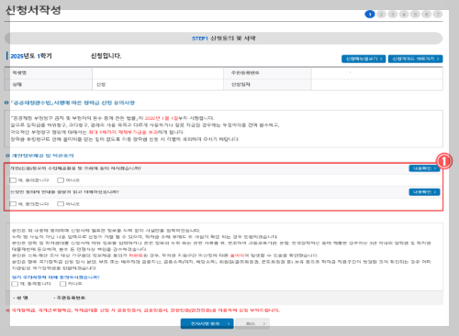Click the 신청일자 header cell in table
Screen dimensions: 459x336
267,84
